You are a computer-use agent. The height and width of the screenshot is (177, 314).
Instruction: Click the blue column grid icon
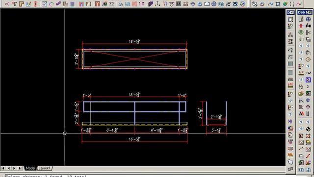pos(73,4)
